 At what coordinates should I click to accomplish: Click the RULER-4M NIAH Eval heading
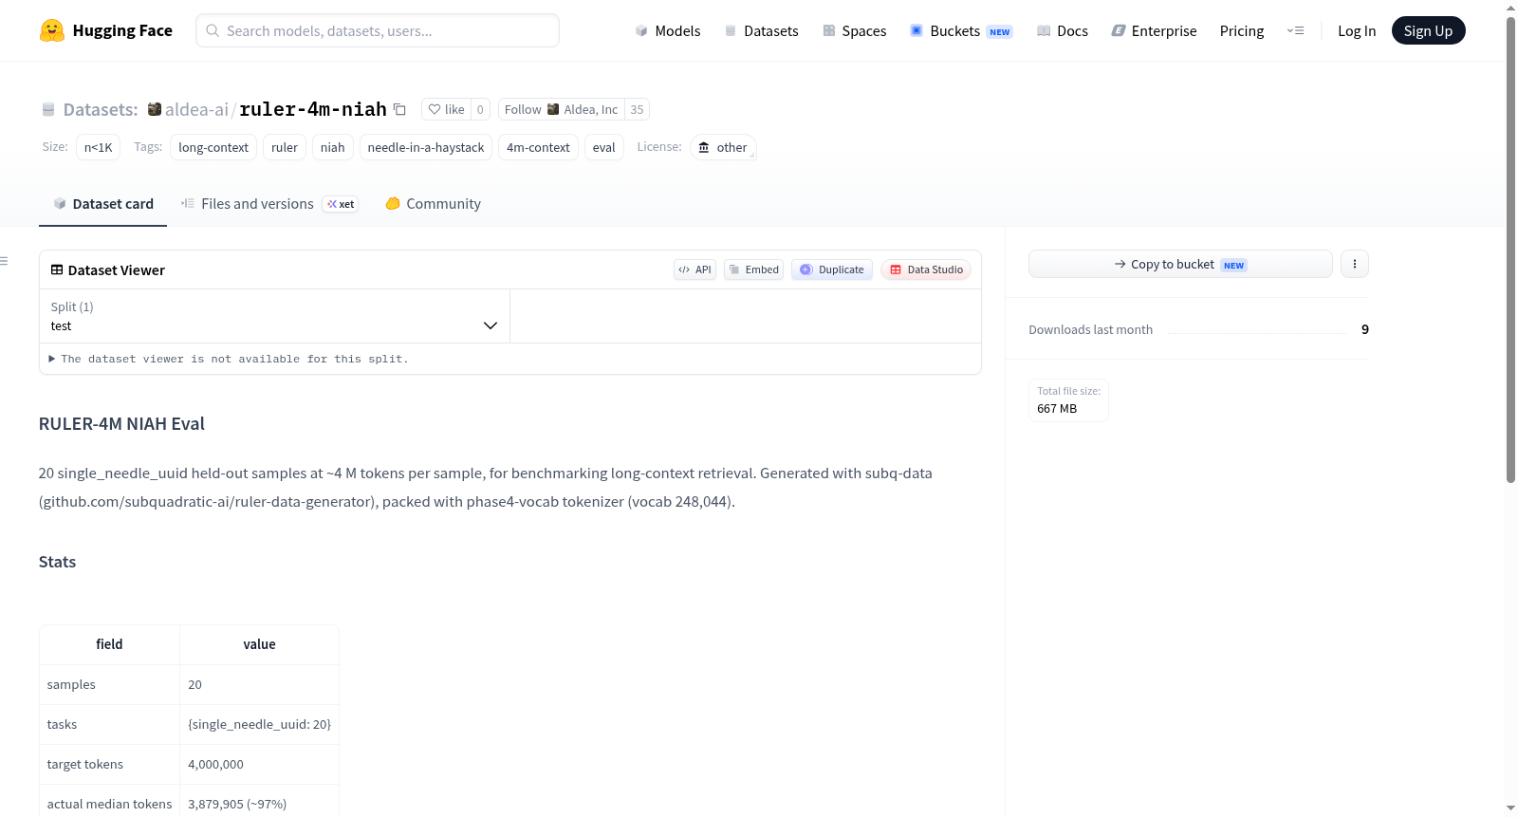click(121, 424)
